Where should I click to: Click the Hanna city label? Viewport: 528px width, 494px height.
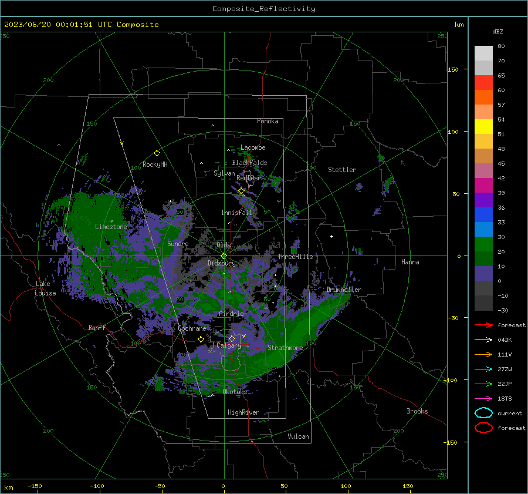pyautogui.click(x=410, y=262)
